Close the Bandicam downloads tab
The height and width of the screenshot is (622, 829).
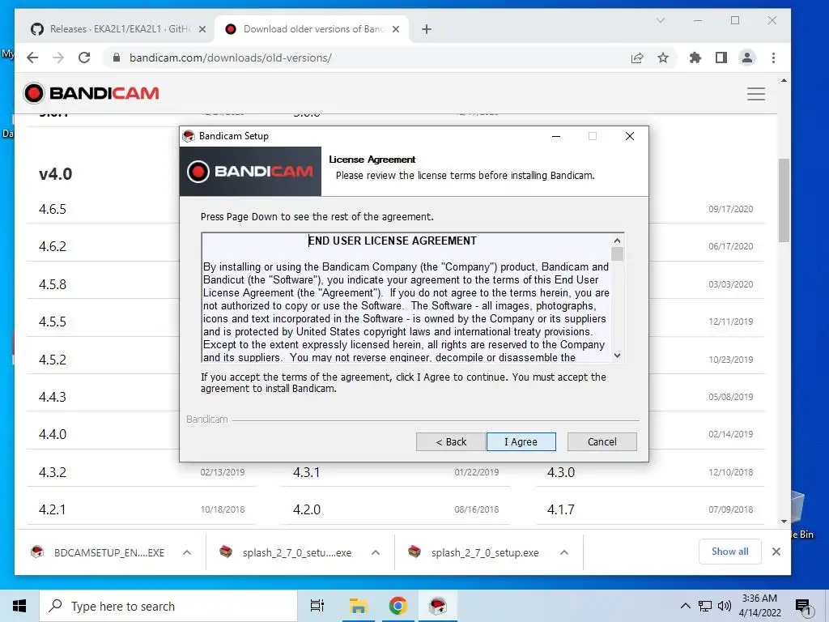point(395,29)
